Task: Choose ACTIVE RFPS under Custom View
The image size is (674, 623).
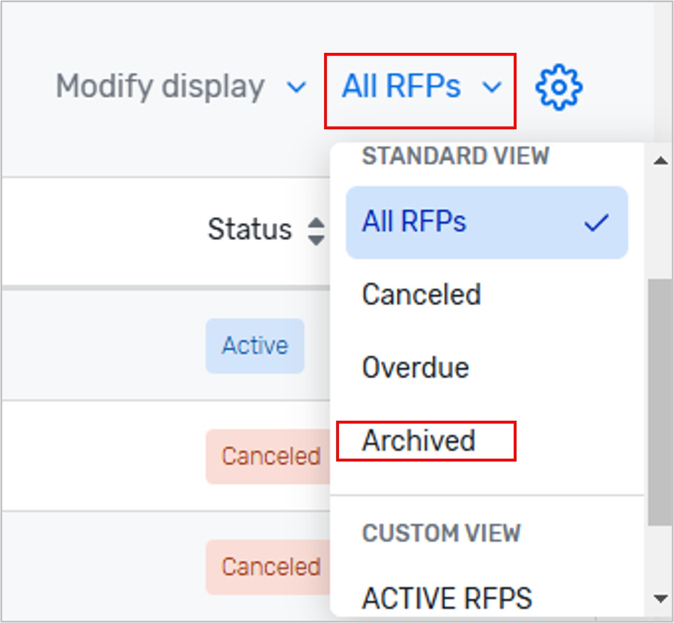Action: [447, 598]
